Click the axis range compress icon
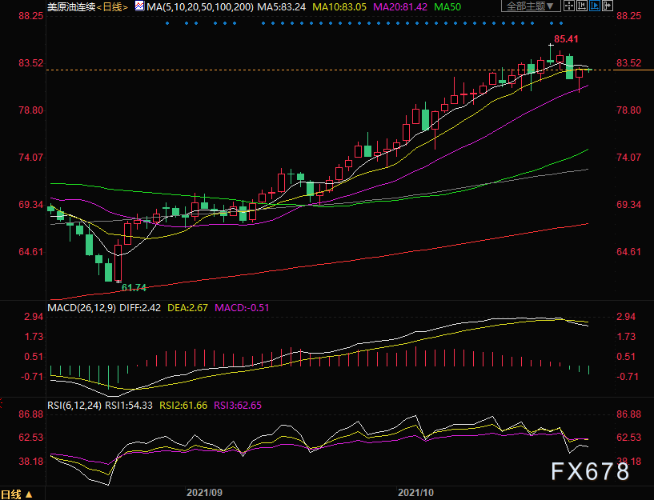Viewport: 654px width, 500px height. [581, 6]
